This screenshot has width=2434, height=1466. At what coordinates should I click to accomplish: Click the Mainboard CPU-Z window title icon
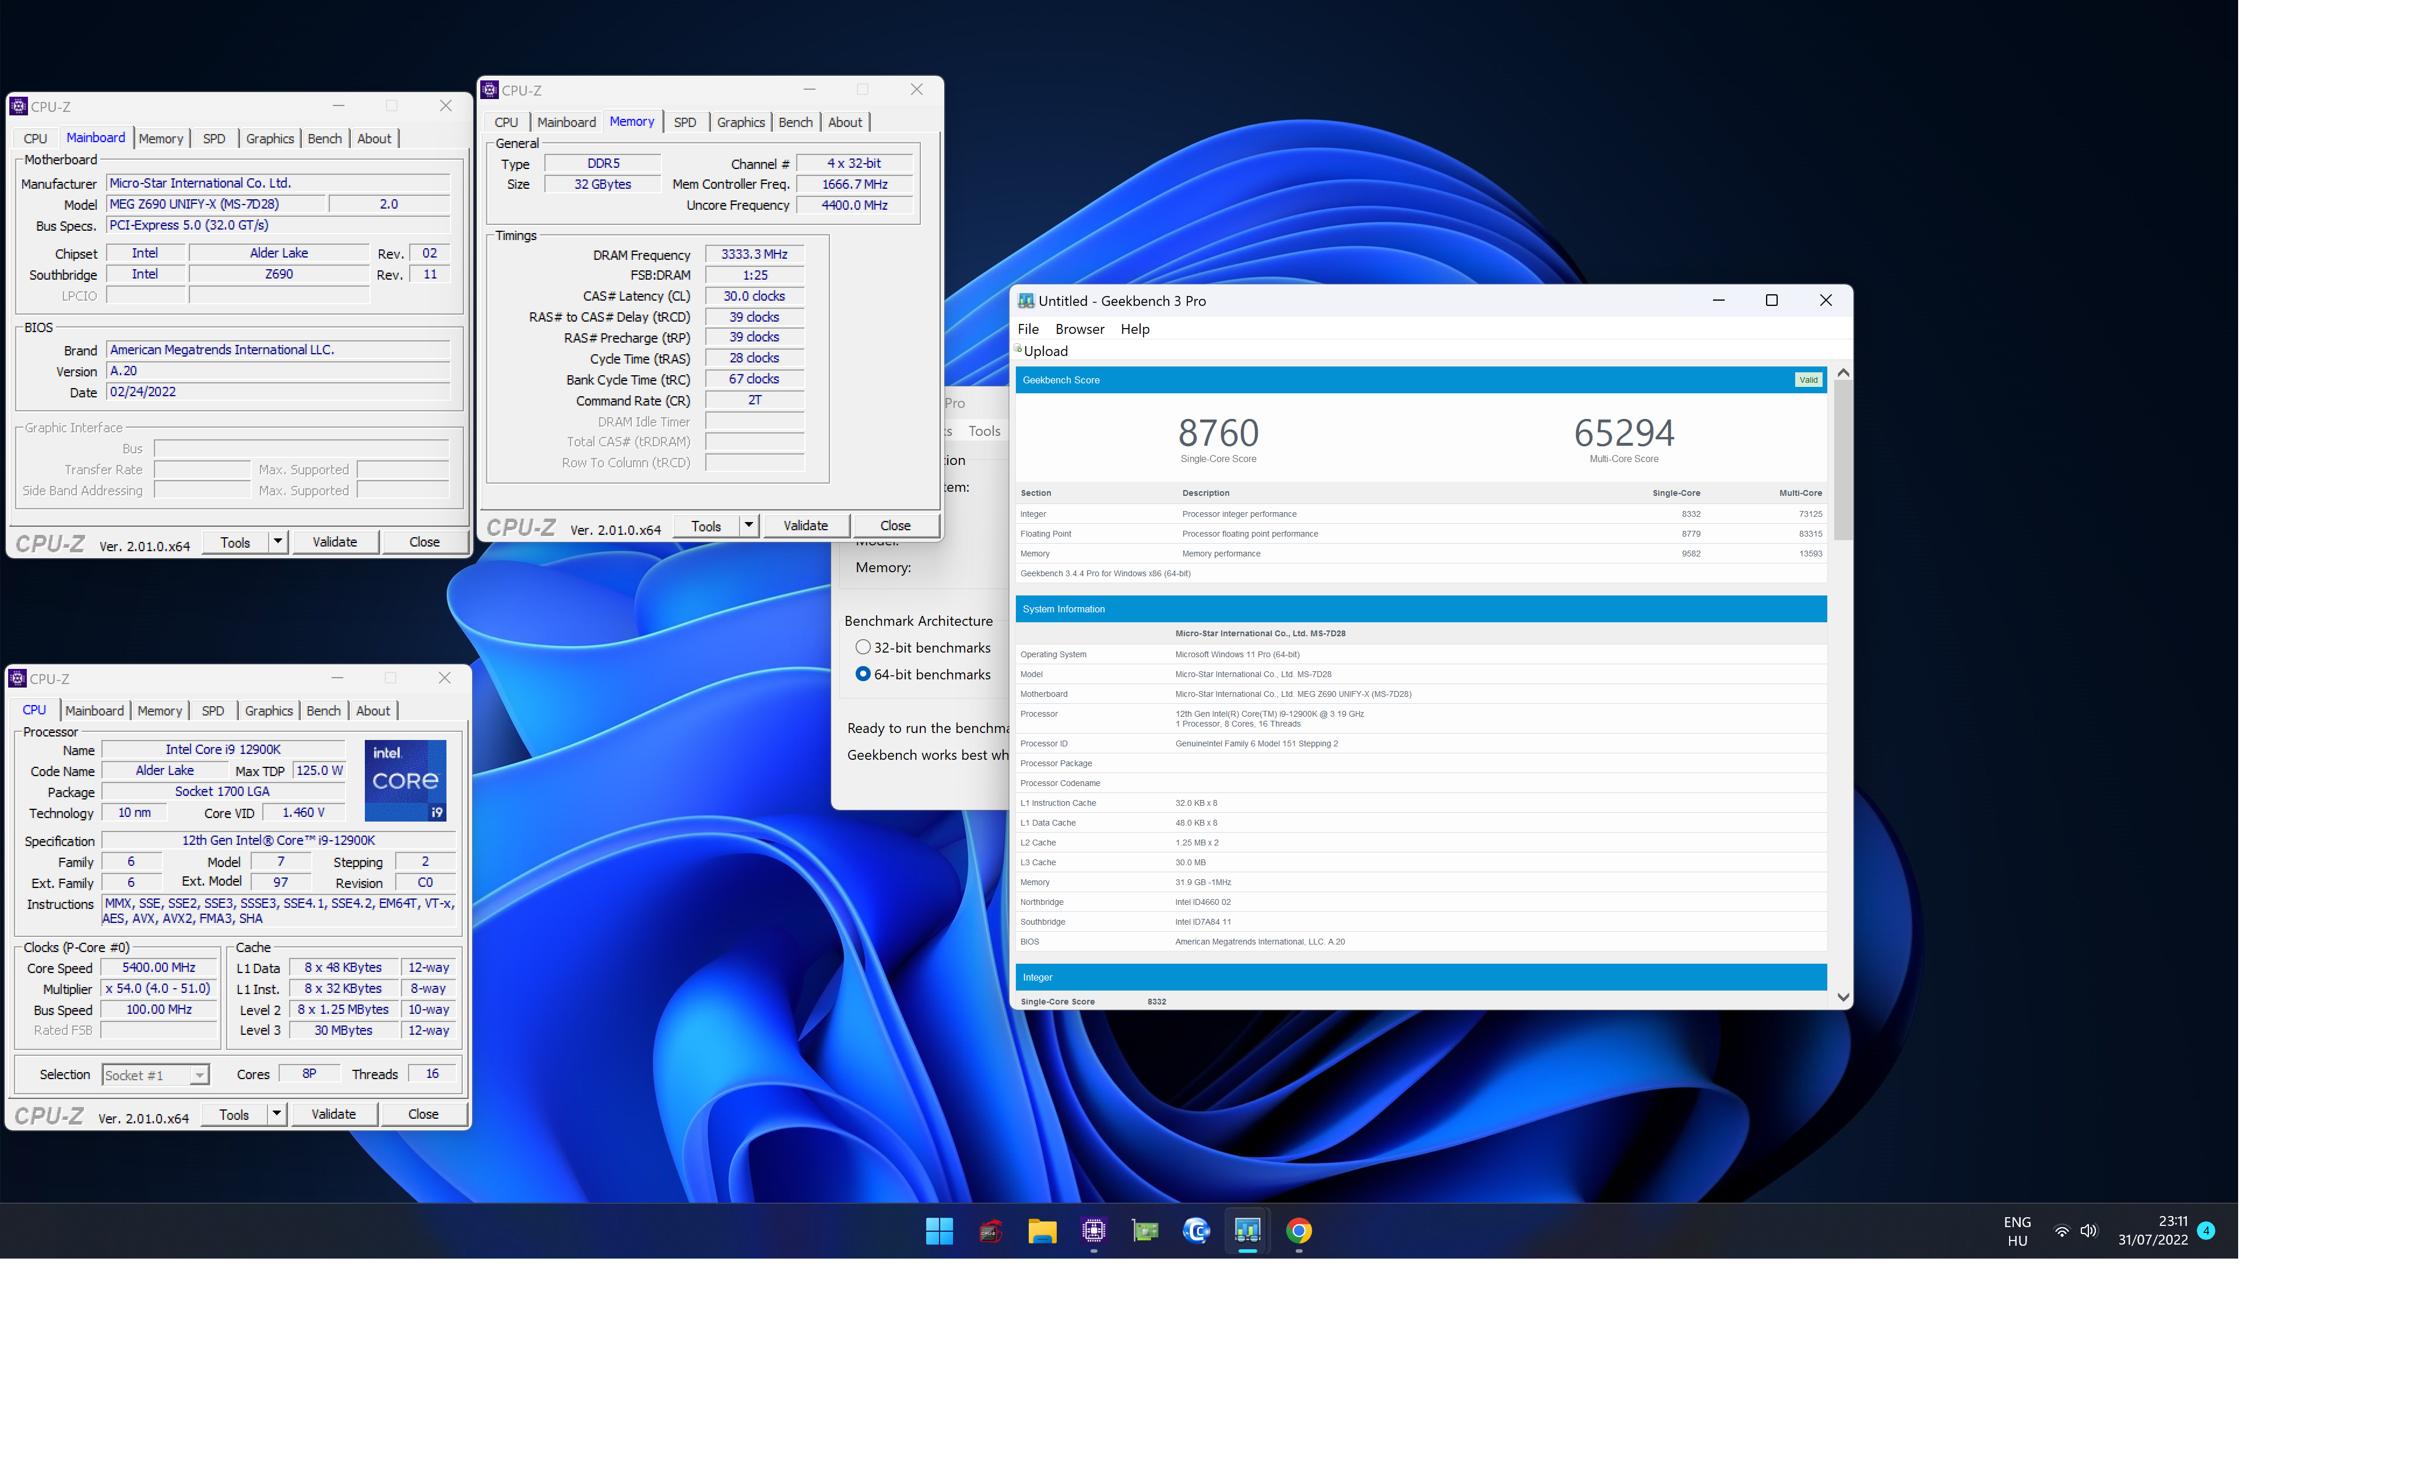[x=18, y=107]
